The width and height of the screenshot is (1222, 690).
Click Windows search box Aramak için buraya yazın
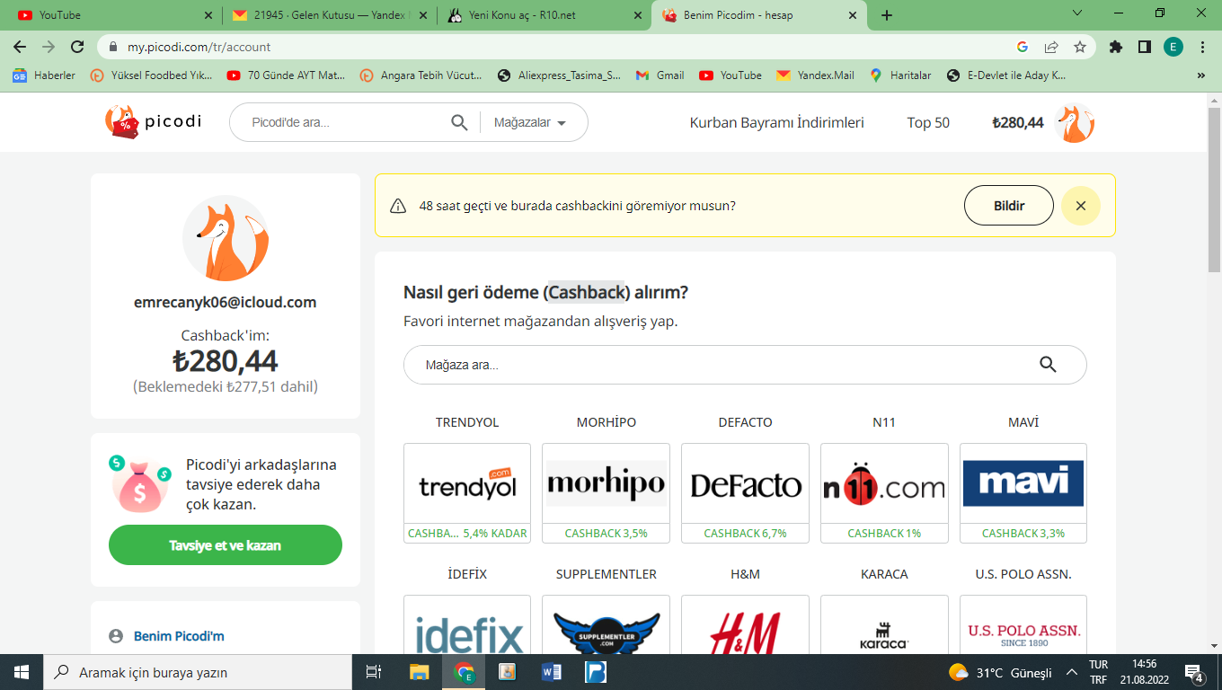pos(198,672)
